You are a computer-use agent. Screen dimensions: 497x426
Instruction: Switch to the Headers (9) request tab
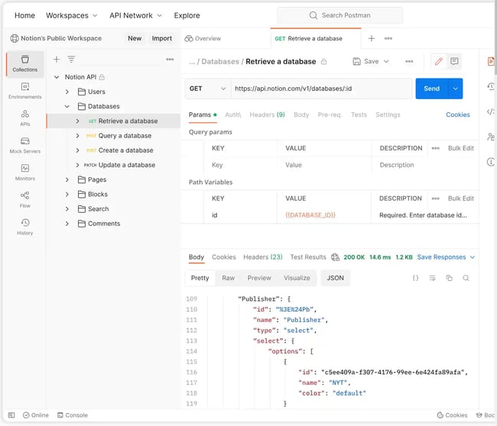coord(267,115)
